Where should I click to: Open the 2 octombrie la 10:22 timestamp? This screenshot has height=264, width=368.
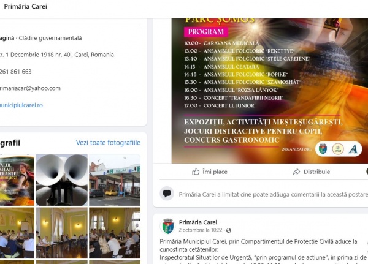click(201, 230)
